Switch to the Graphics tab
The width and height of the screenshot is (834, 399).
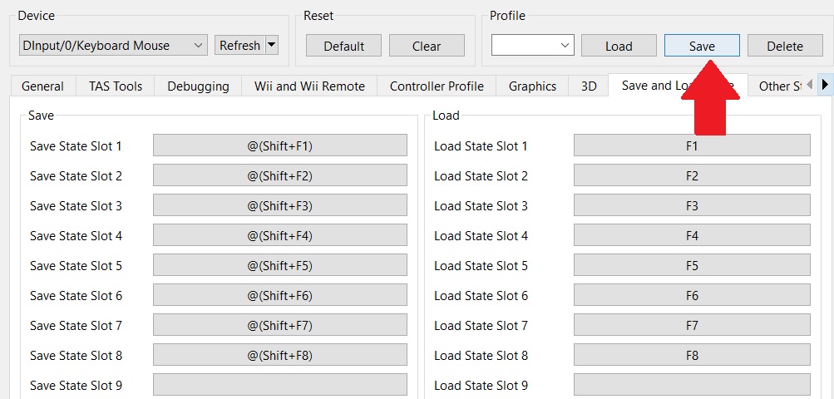click(x=532, y=86)
